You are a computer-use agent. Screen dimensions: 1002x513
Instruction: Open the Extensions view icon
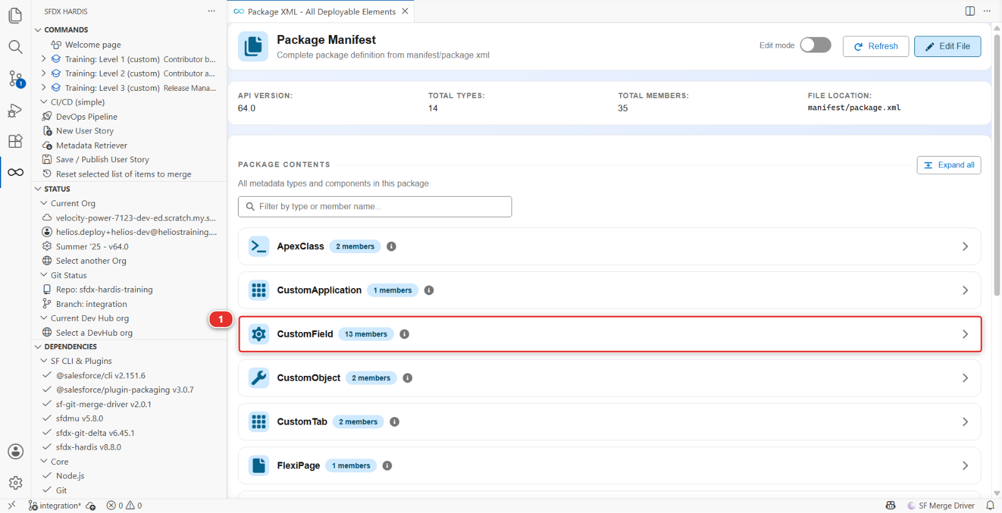[16, 141]
